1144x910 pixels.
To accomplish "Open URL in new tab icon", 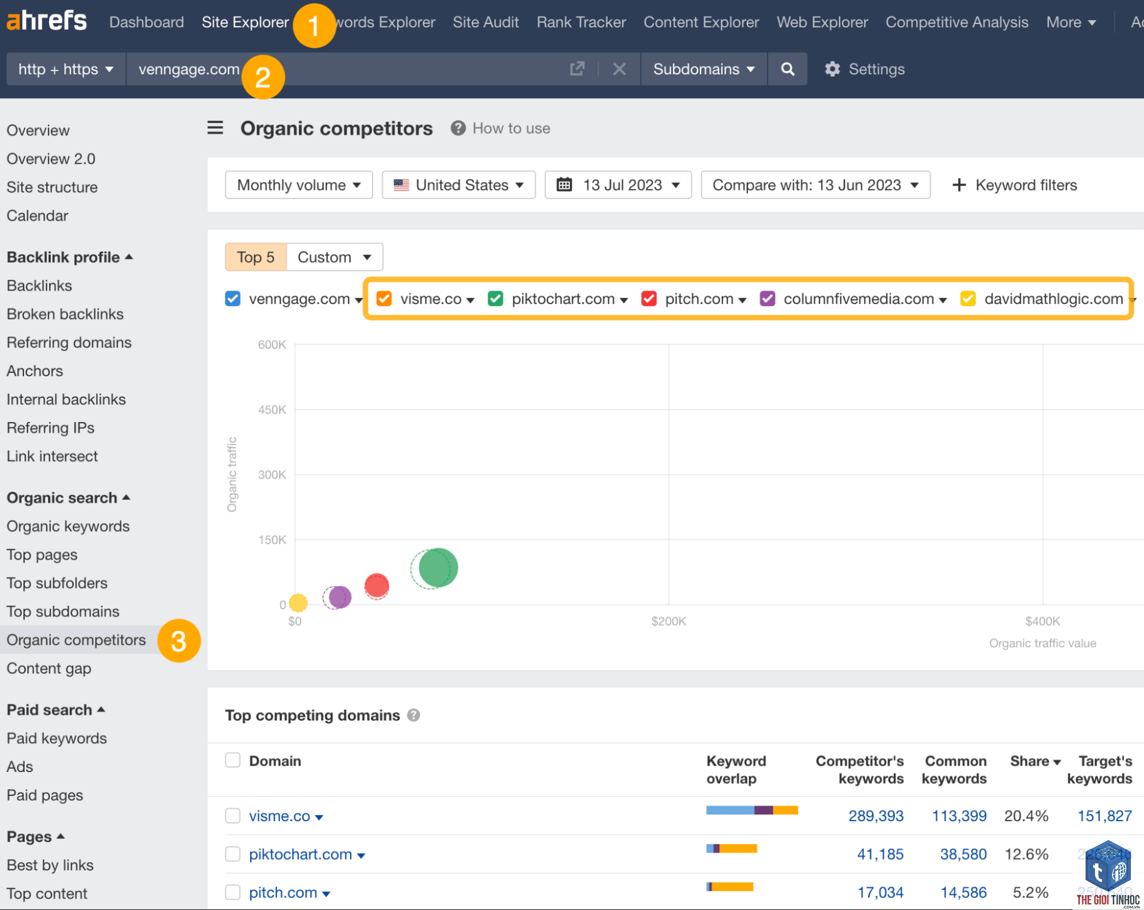I will tap(577, 69).
